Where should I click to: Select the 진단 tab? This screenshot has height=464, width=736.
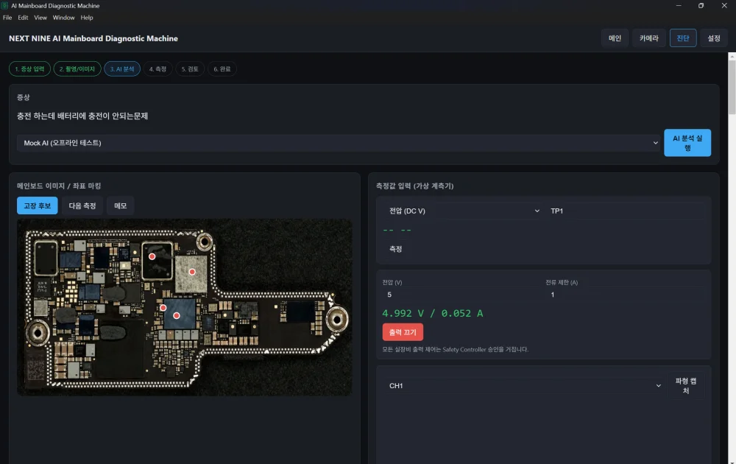683,38
